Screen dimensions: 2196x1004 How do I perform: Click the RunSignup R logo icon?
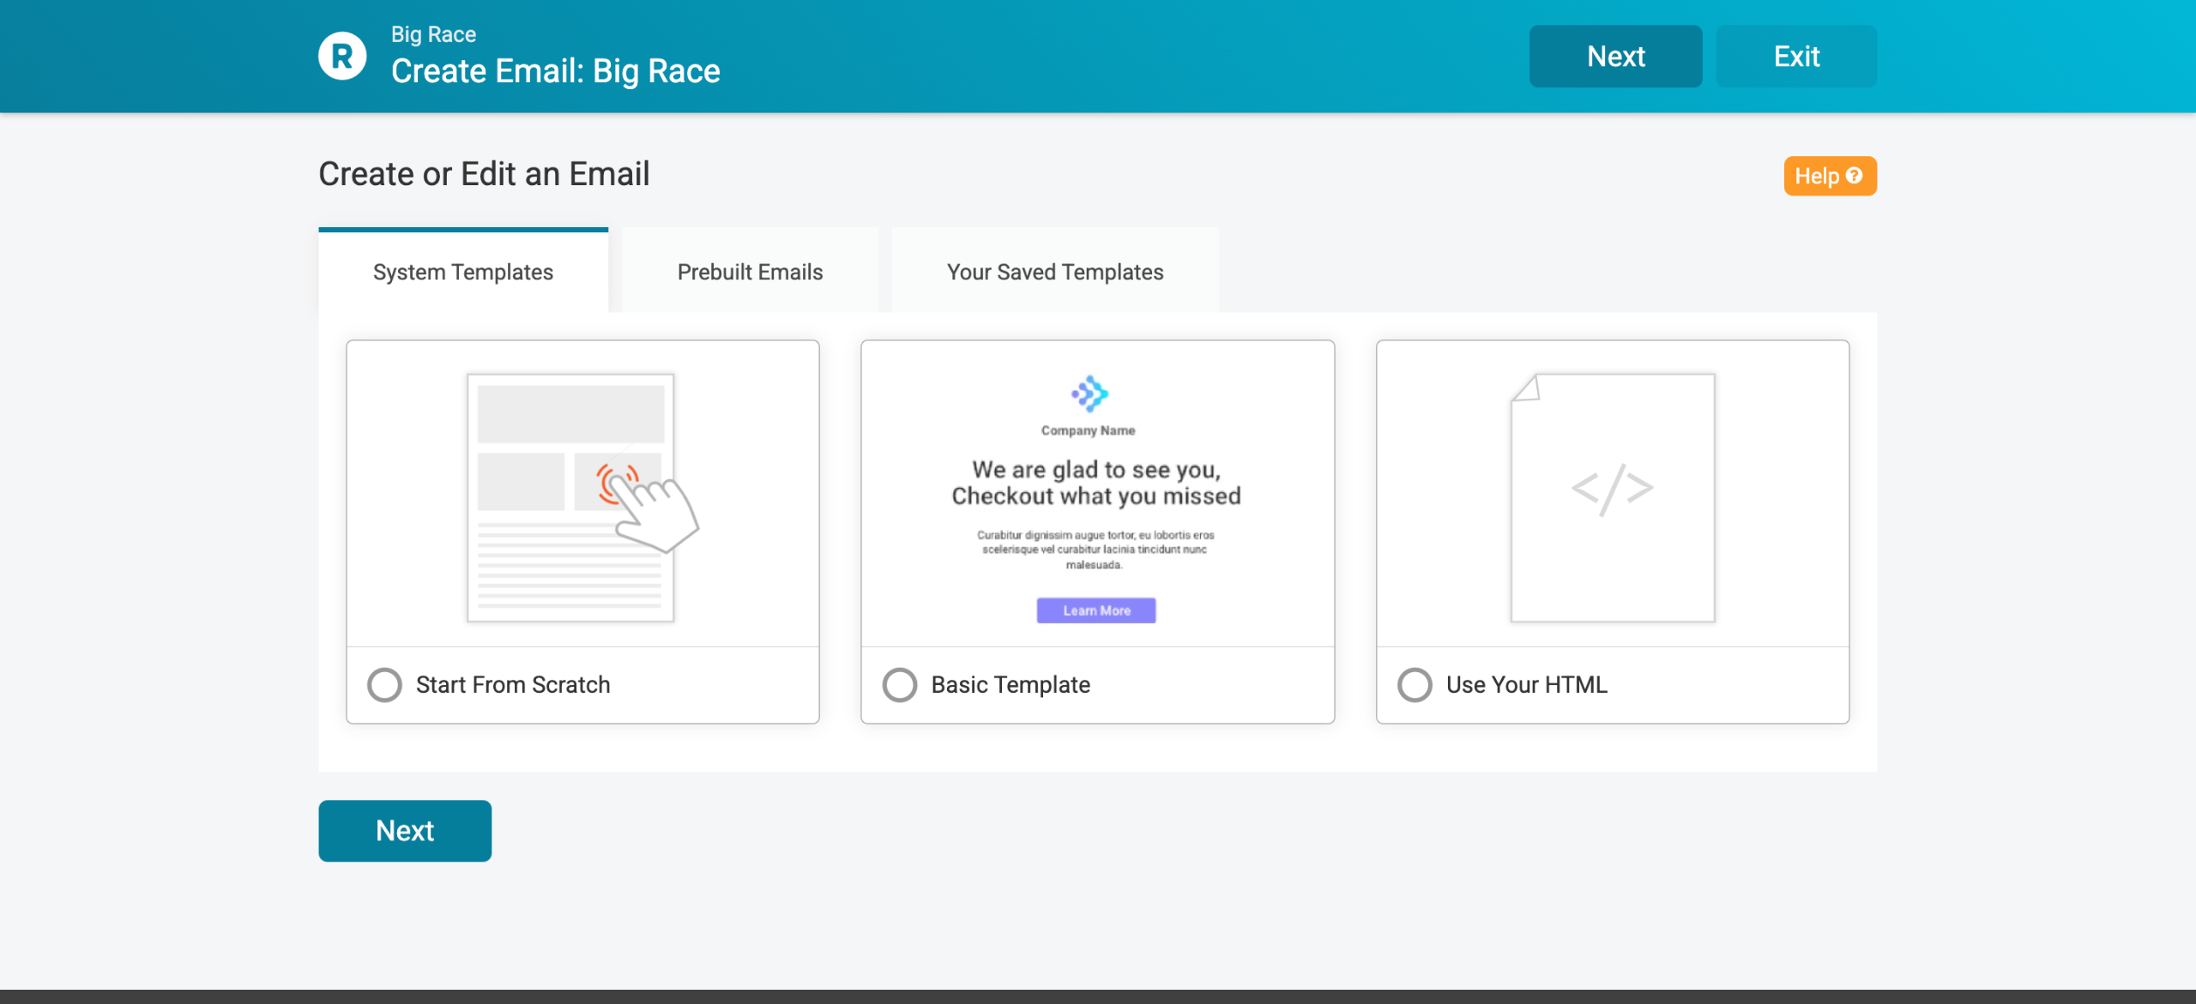click(x=342, y=57)
